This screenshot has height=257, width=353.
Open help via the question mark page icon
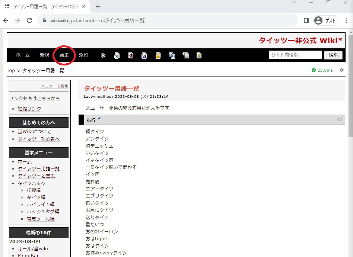[x=199, y=55]
